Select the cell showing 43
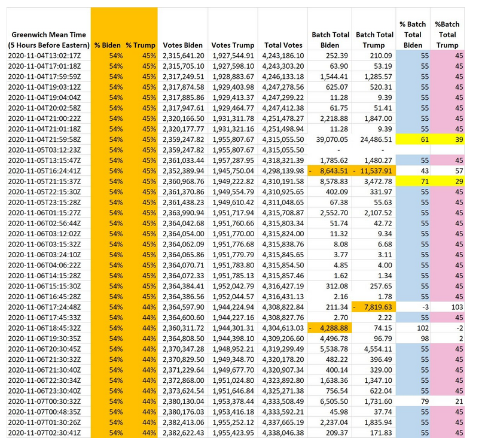 click(413, 171)
